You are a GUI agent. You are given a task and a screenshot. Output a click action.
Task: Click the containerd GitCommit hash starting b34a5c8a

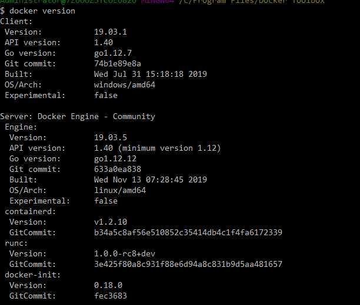pyautogui.click(x=188, y=232)
